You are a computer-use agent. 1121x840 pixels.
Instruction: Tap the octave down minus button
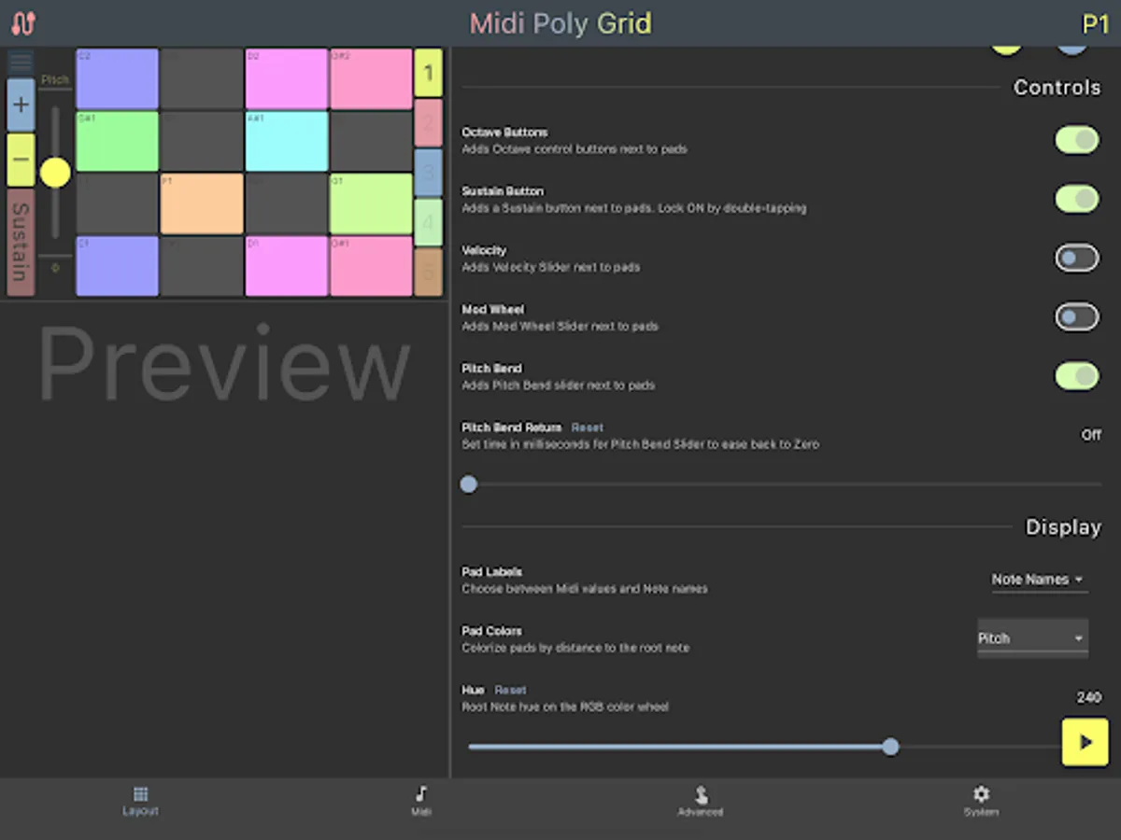coord(21,160)
